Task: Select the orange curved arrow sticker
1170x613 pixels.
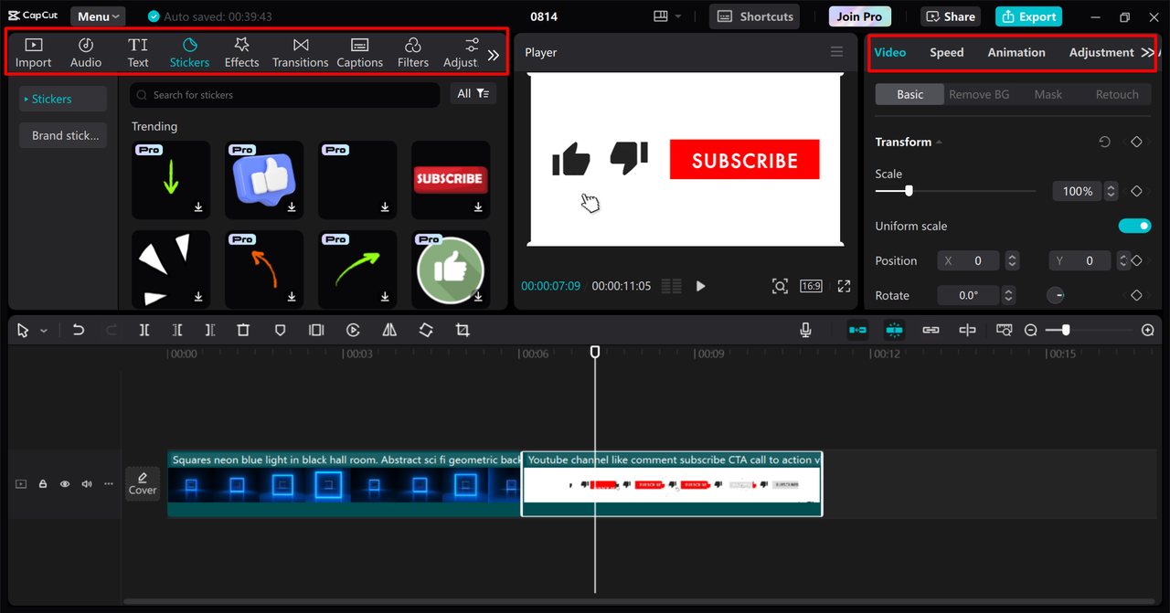Action: pos(264,269)
